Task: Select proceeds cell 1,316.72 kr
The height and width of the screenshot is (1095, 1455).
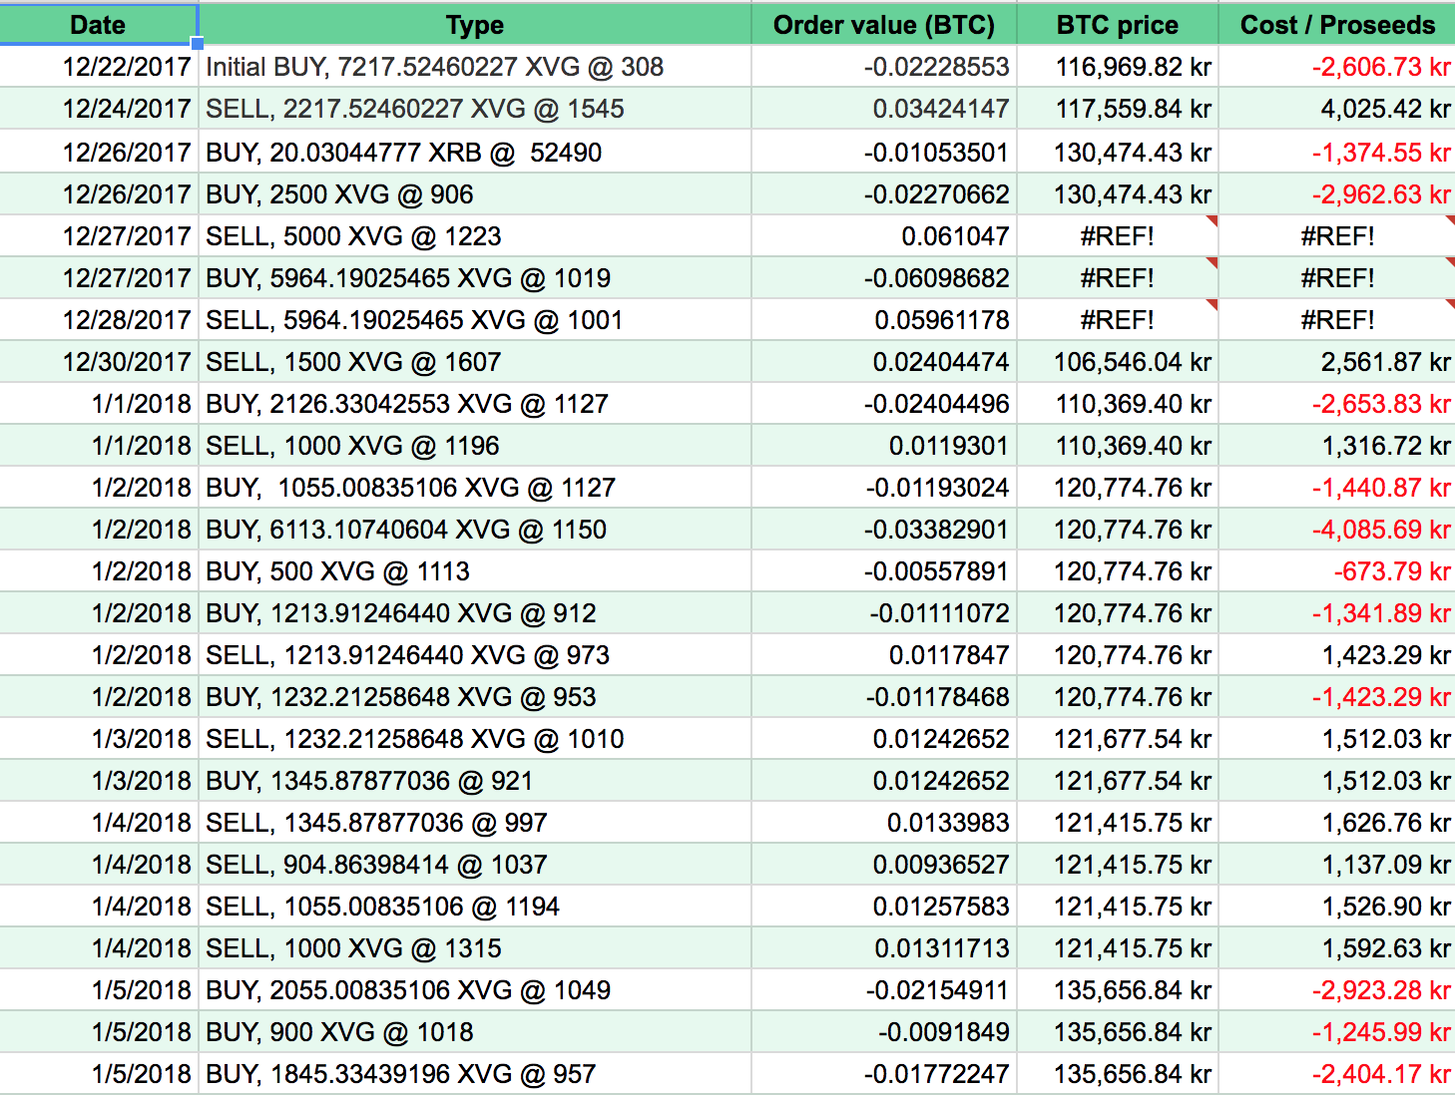Action: [x=1337, y=446]
